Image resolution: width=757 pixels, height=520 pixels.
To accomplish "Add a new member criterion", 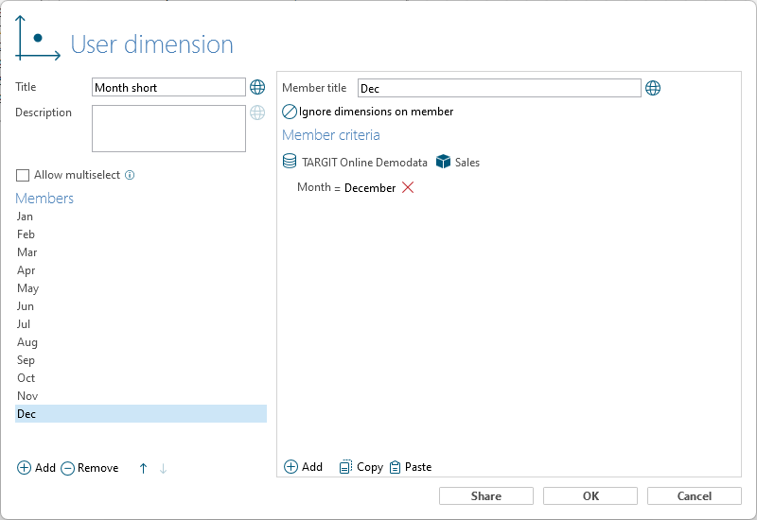I will coord(303,467).
